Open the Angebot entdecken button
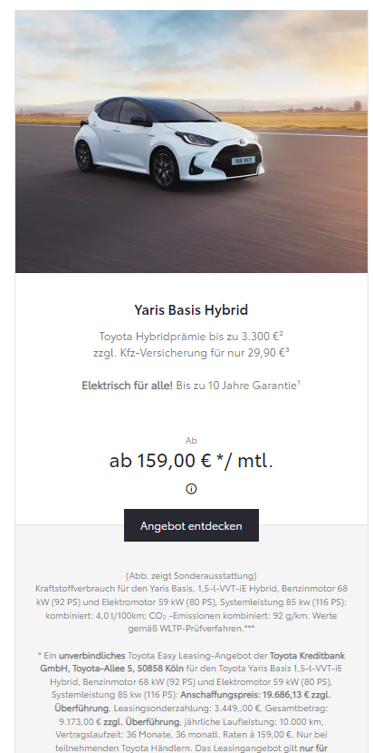The height and width of the screenshot is (753, 373). pos(191,525)
